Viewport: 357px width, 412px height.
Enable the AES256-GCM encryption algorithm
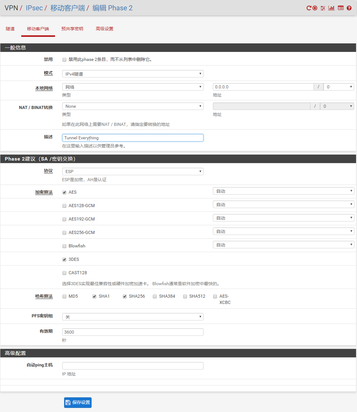tap(64, 232)
